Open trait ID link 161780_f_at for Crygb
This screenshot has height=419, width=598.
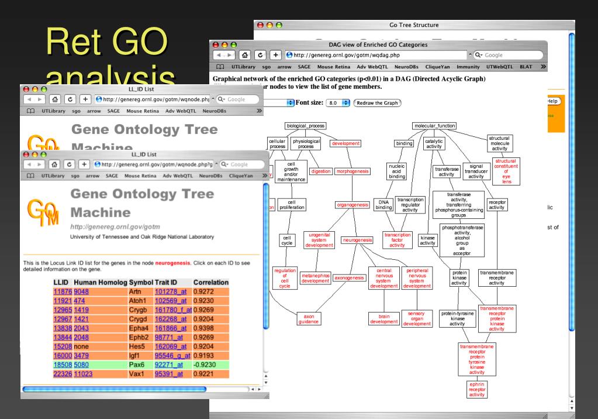tap(173, 310)
